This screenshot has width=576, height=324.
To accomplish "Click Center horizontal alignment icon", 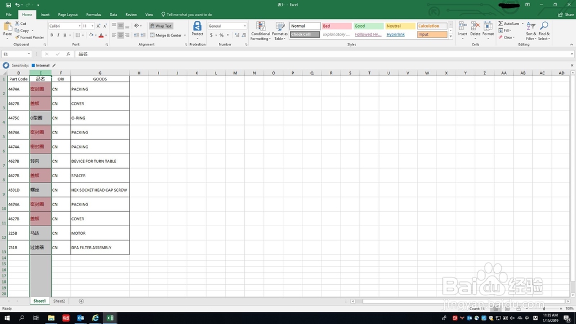I will point(120,35).
